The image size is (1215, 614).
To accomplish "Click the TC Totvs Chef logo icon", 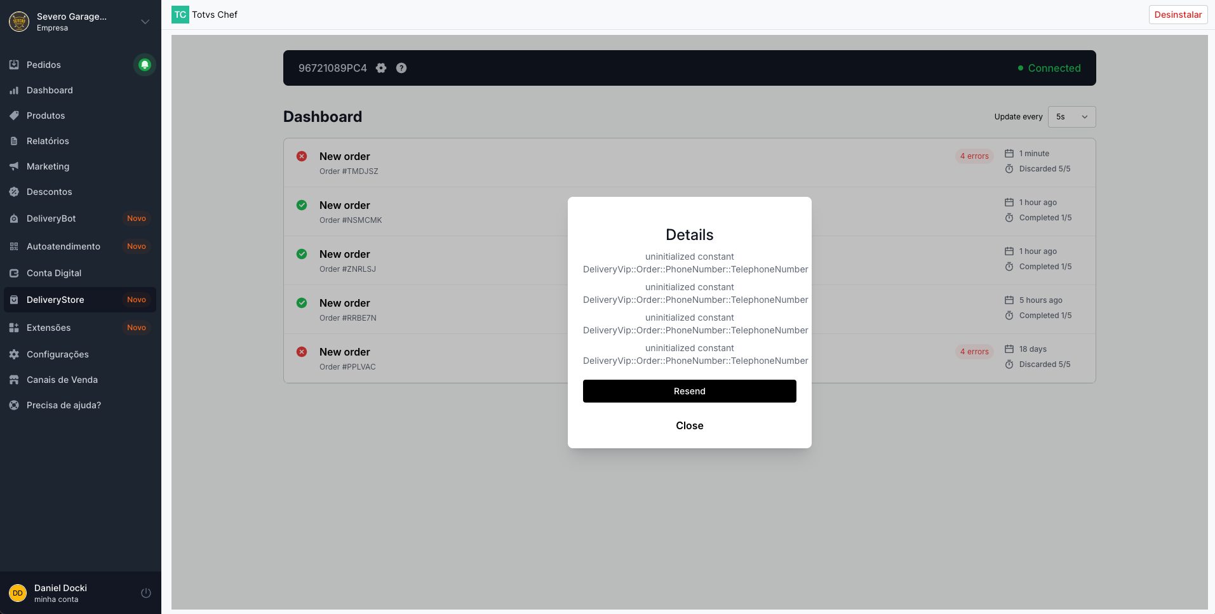I will [x=180, y=15].
